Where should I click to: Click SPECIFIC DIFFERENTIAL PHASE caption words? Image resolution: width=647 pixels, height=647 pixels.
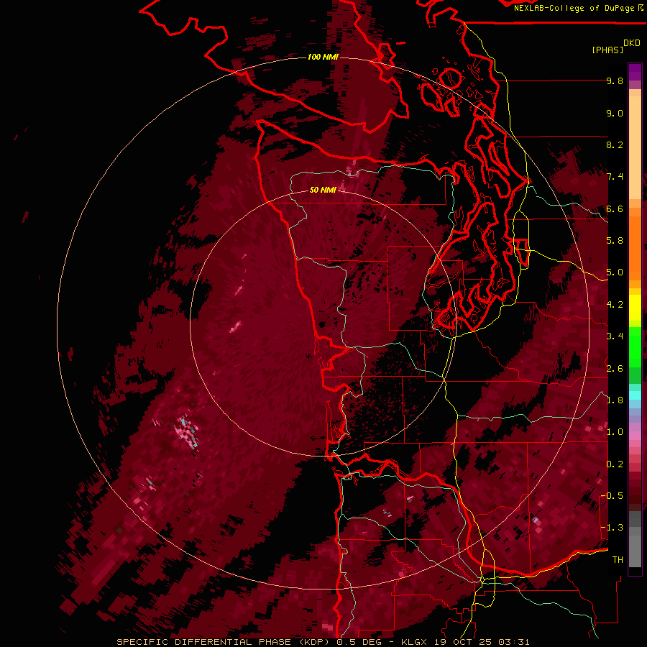coord(206,642)
